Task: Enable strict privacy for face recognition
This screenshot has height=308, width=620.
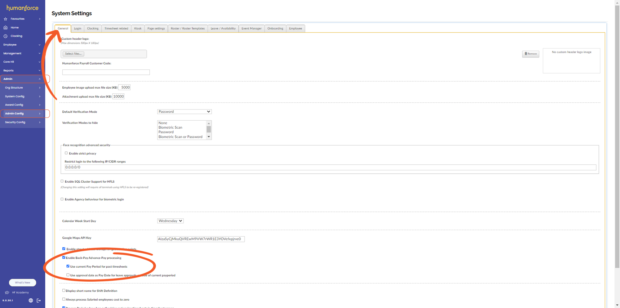Action: (66, 153)
